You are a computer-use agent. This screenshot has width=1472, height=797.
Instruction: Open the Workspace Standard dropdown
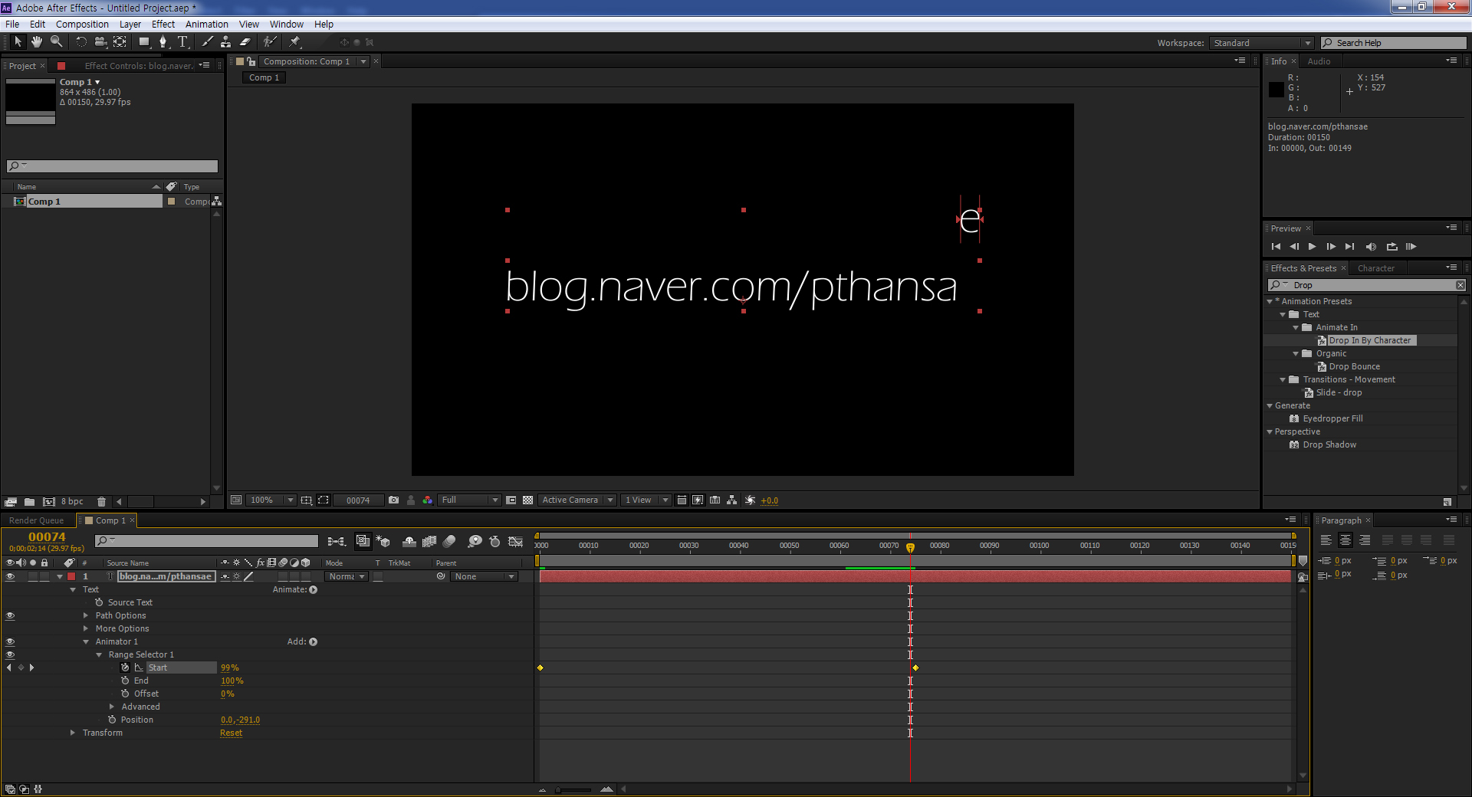(1262, 43)
